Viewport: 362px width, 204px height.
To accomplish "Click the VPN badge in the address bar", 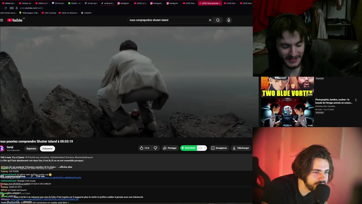I will tap(12, 8).
